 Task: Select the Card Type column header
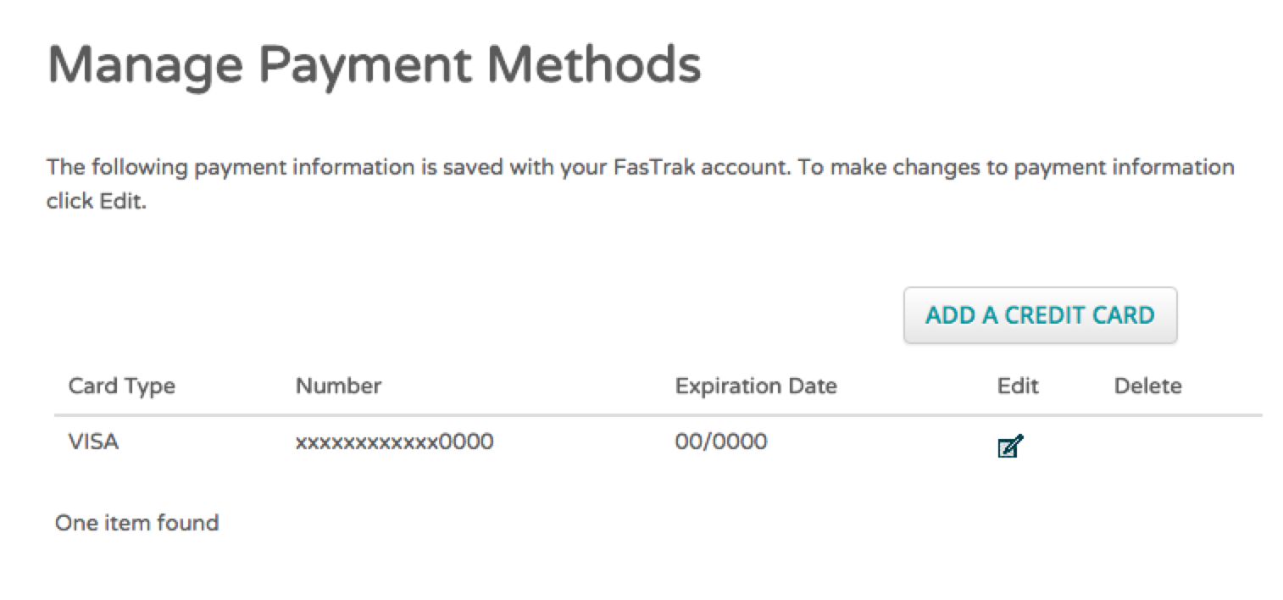121,386
